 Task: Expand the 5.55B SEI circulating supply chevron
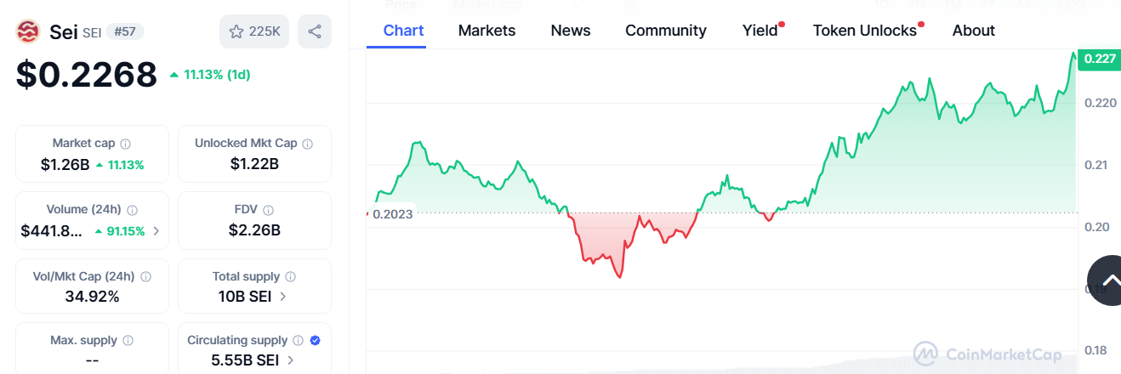click(x=291, y=360)
